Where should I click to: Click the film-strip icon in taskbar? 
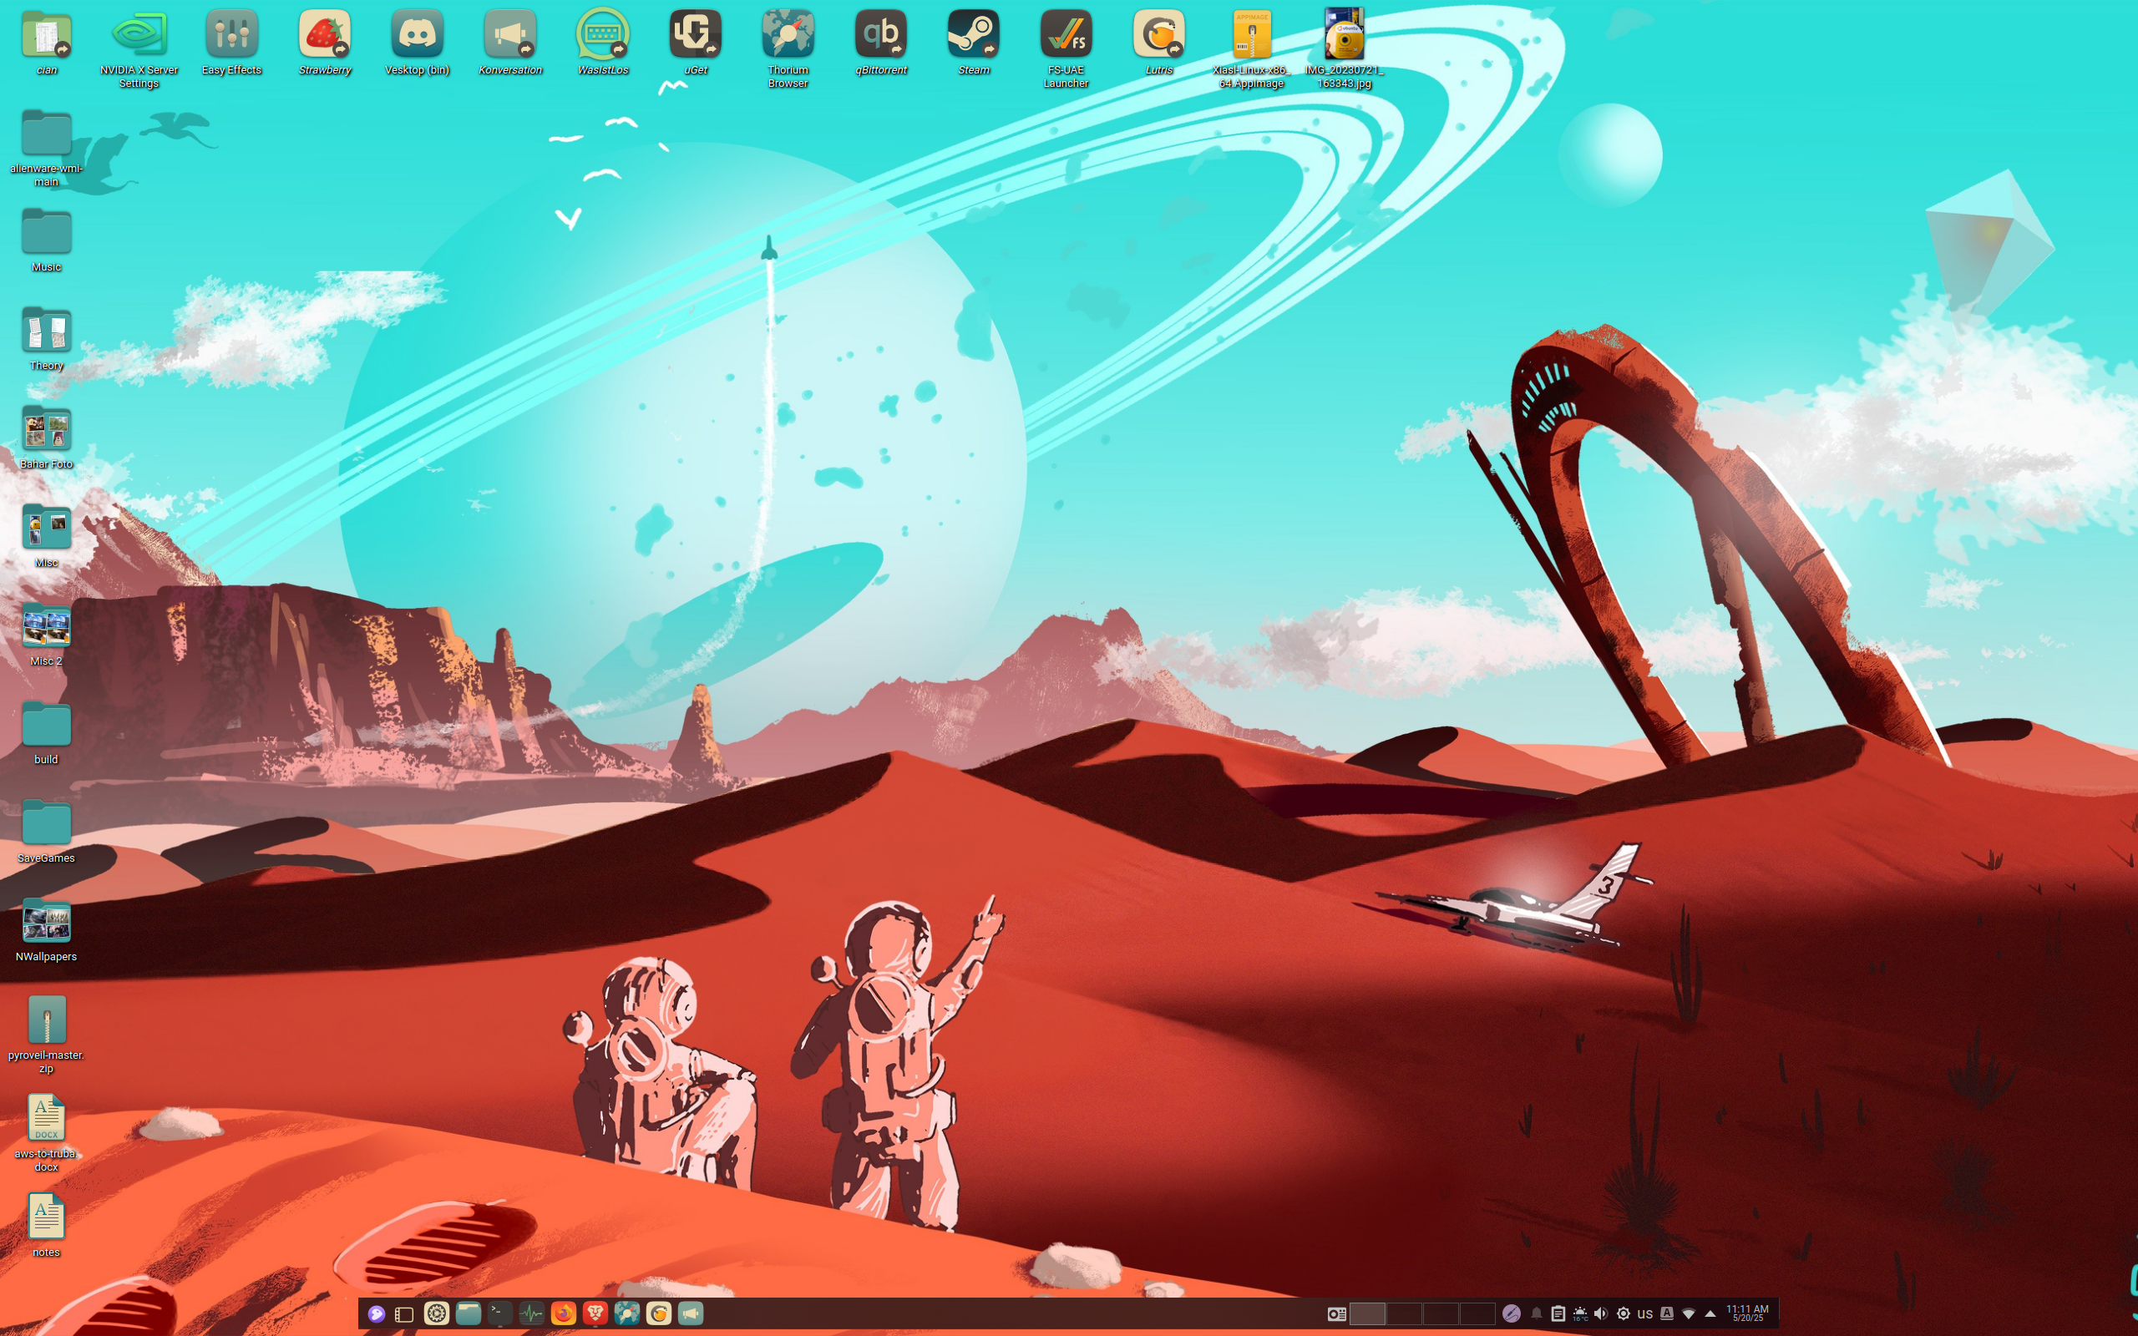[404, 1314]
